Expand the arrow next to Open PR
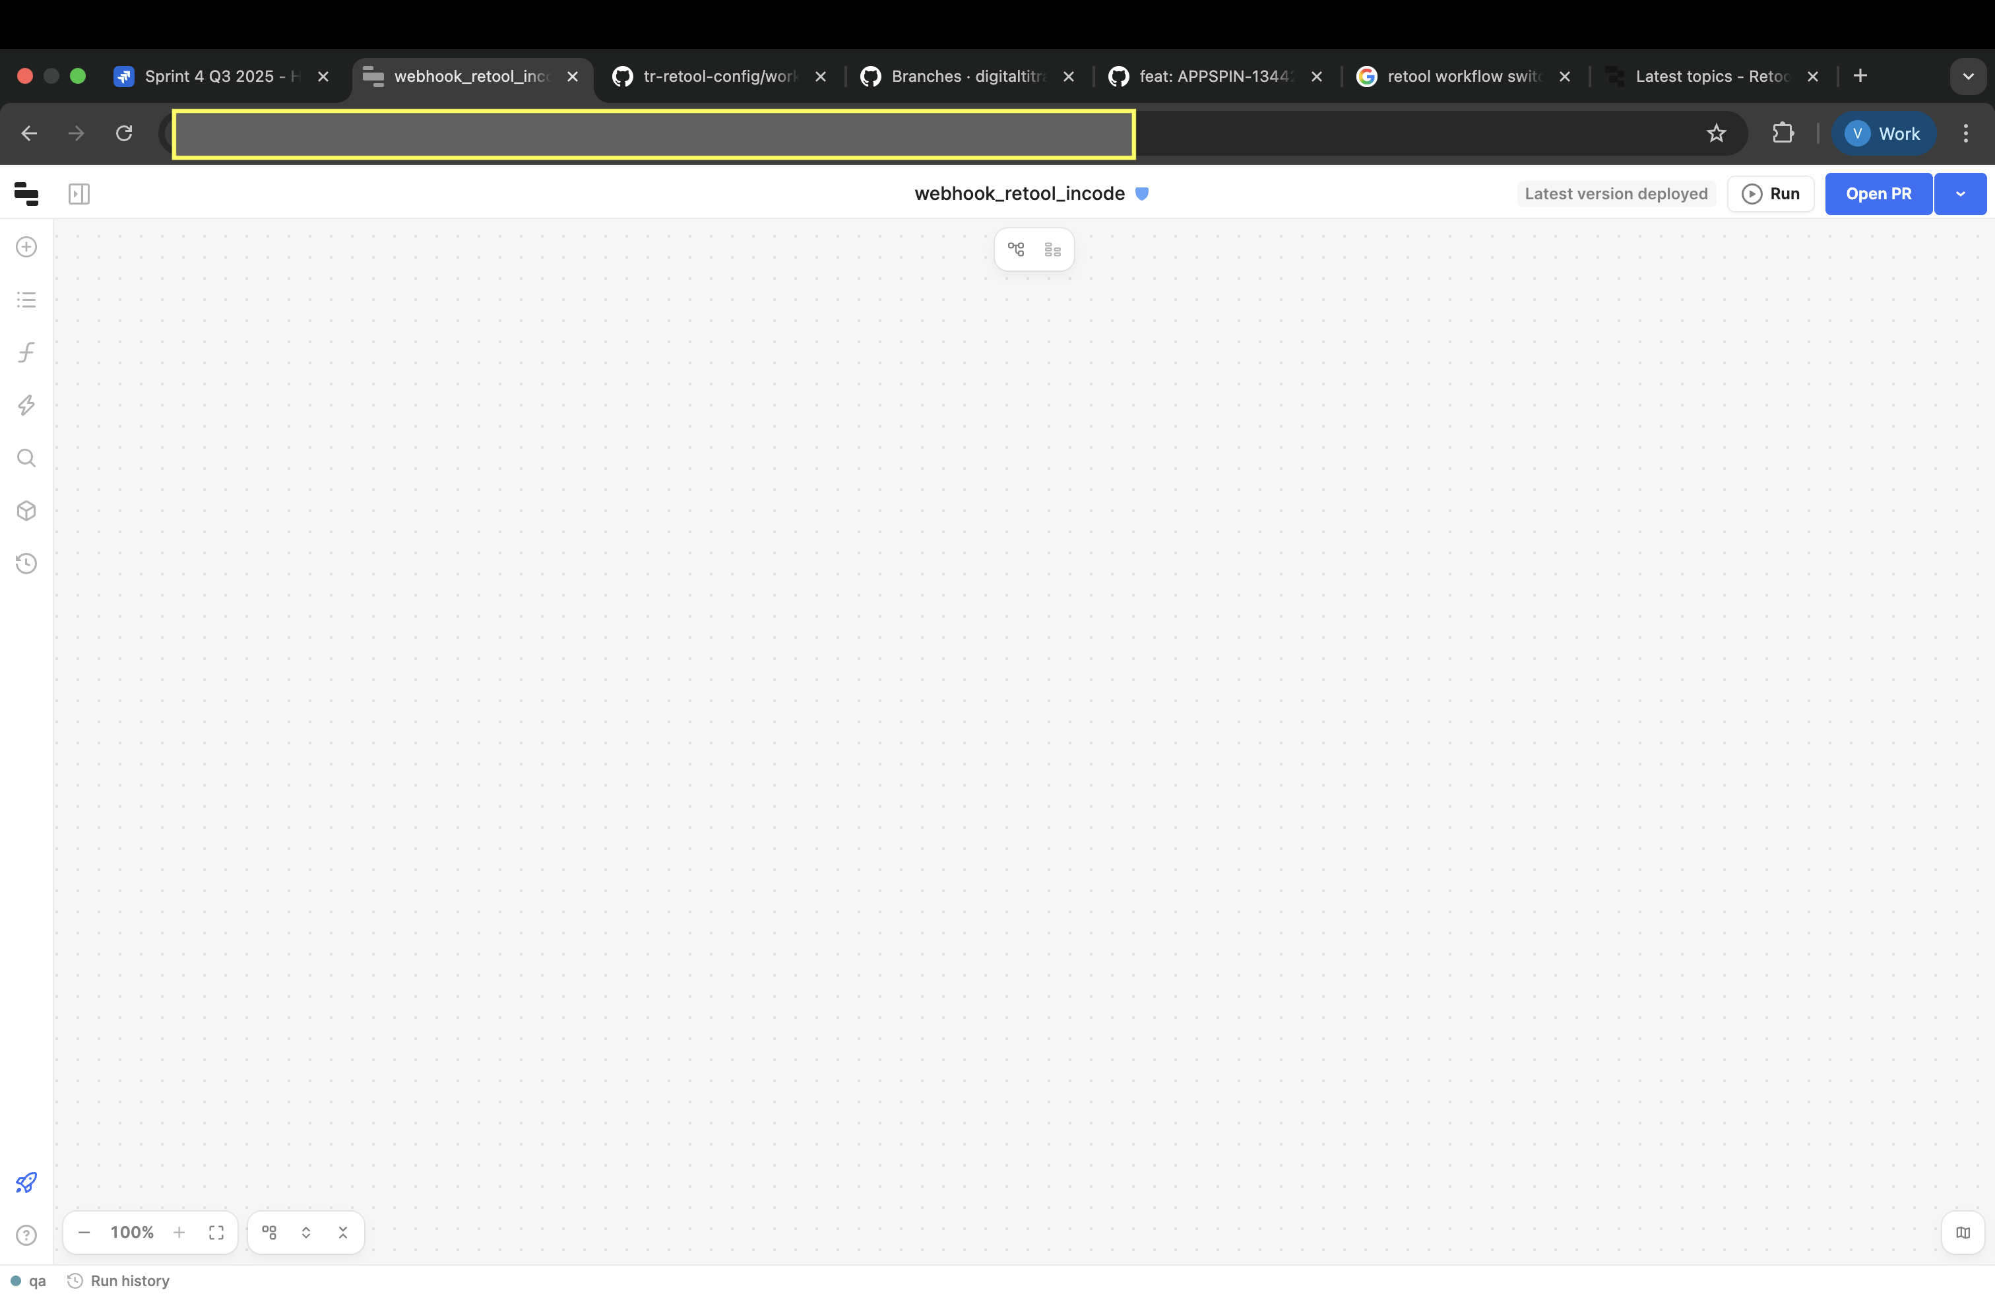1995x1296 pixels. pos(1960,193)
